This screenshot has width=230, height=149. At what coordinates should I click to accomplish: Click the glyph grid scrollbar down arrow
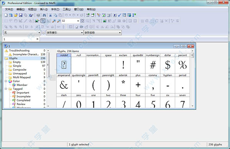[x=192, y=106]
